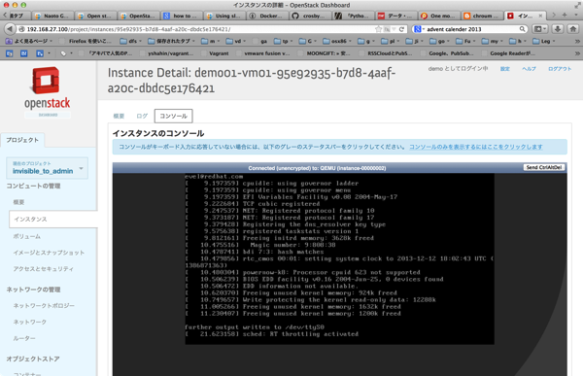The height and width of the screenshot is (376, 583).
Task: Open the Downloads arrow toolbar icon
Action: point(558,29)
